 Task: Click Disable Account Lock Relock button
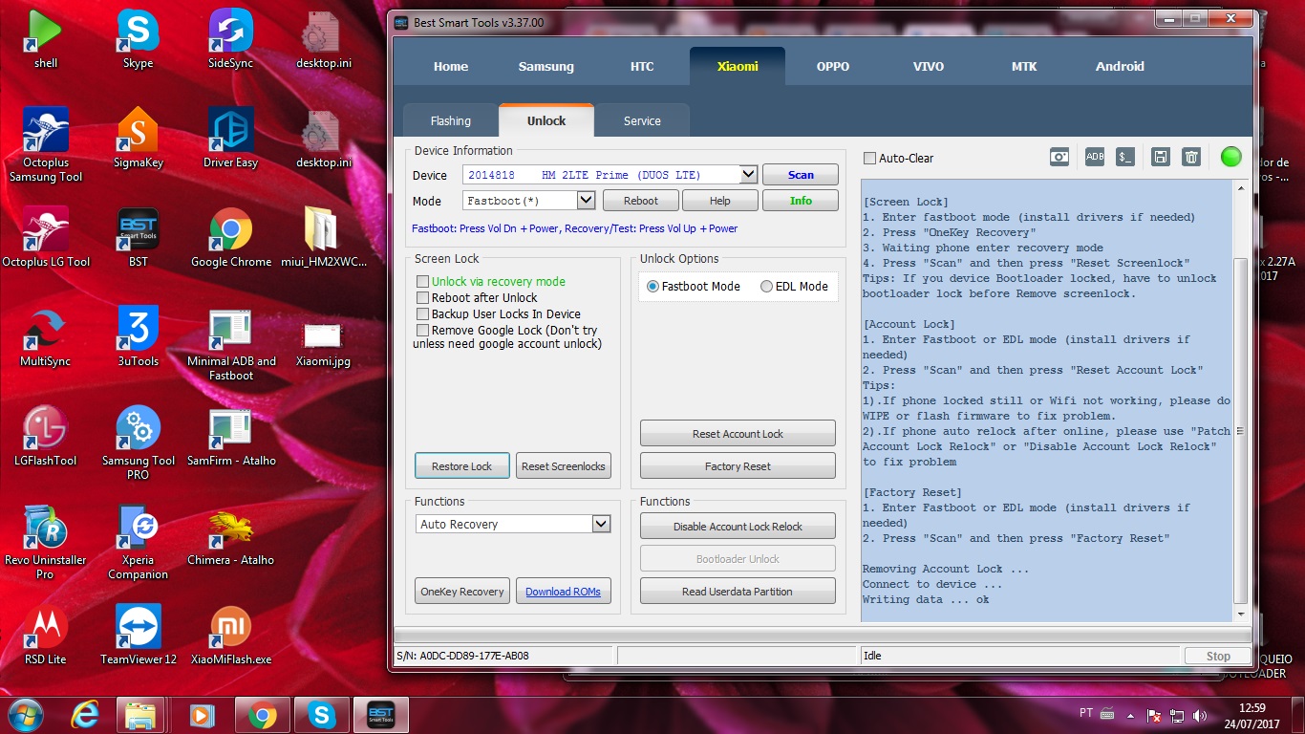[738, 527]
